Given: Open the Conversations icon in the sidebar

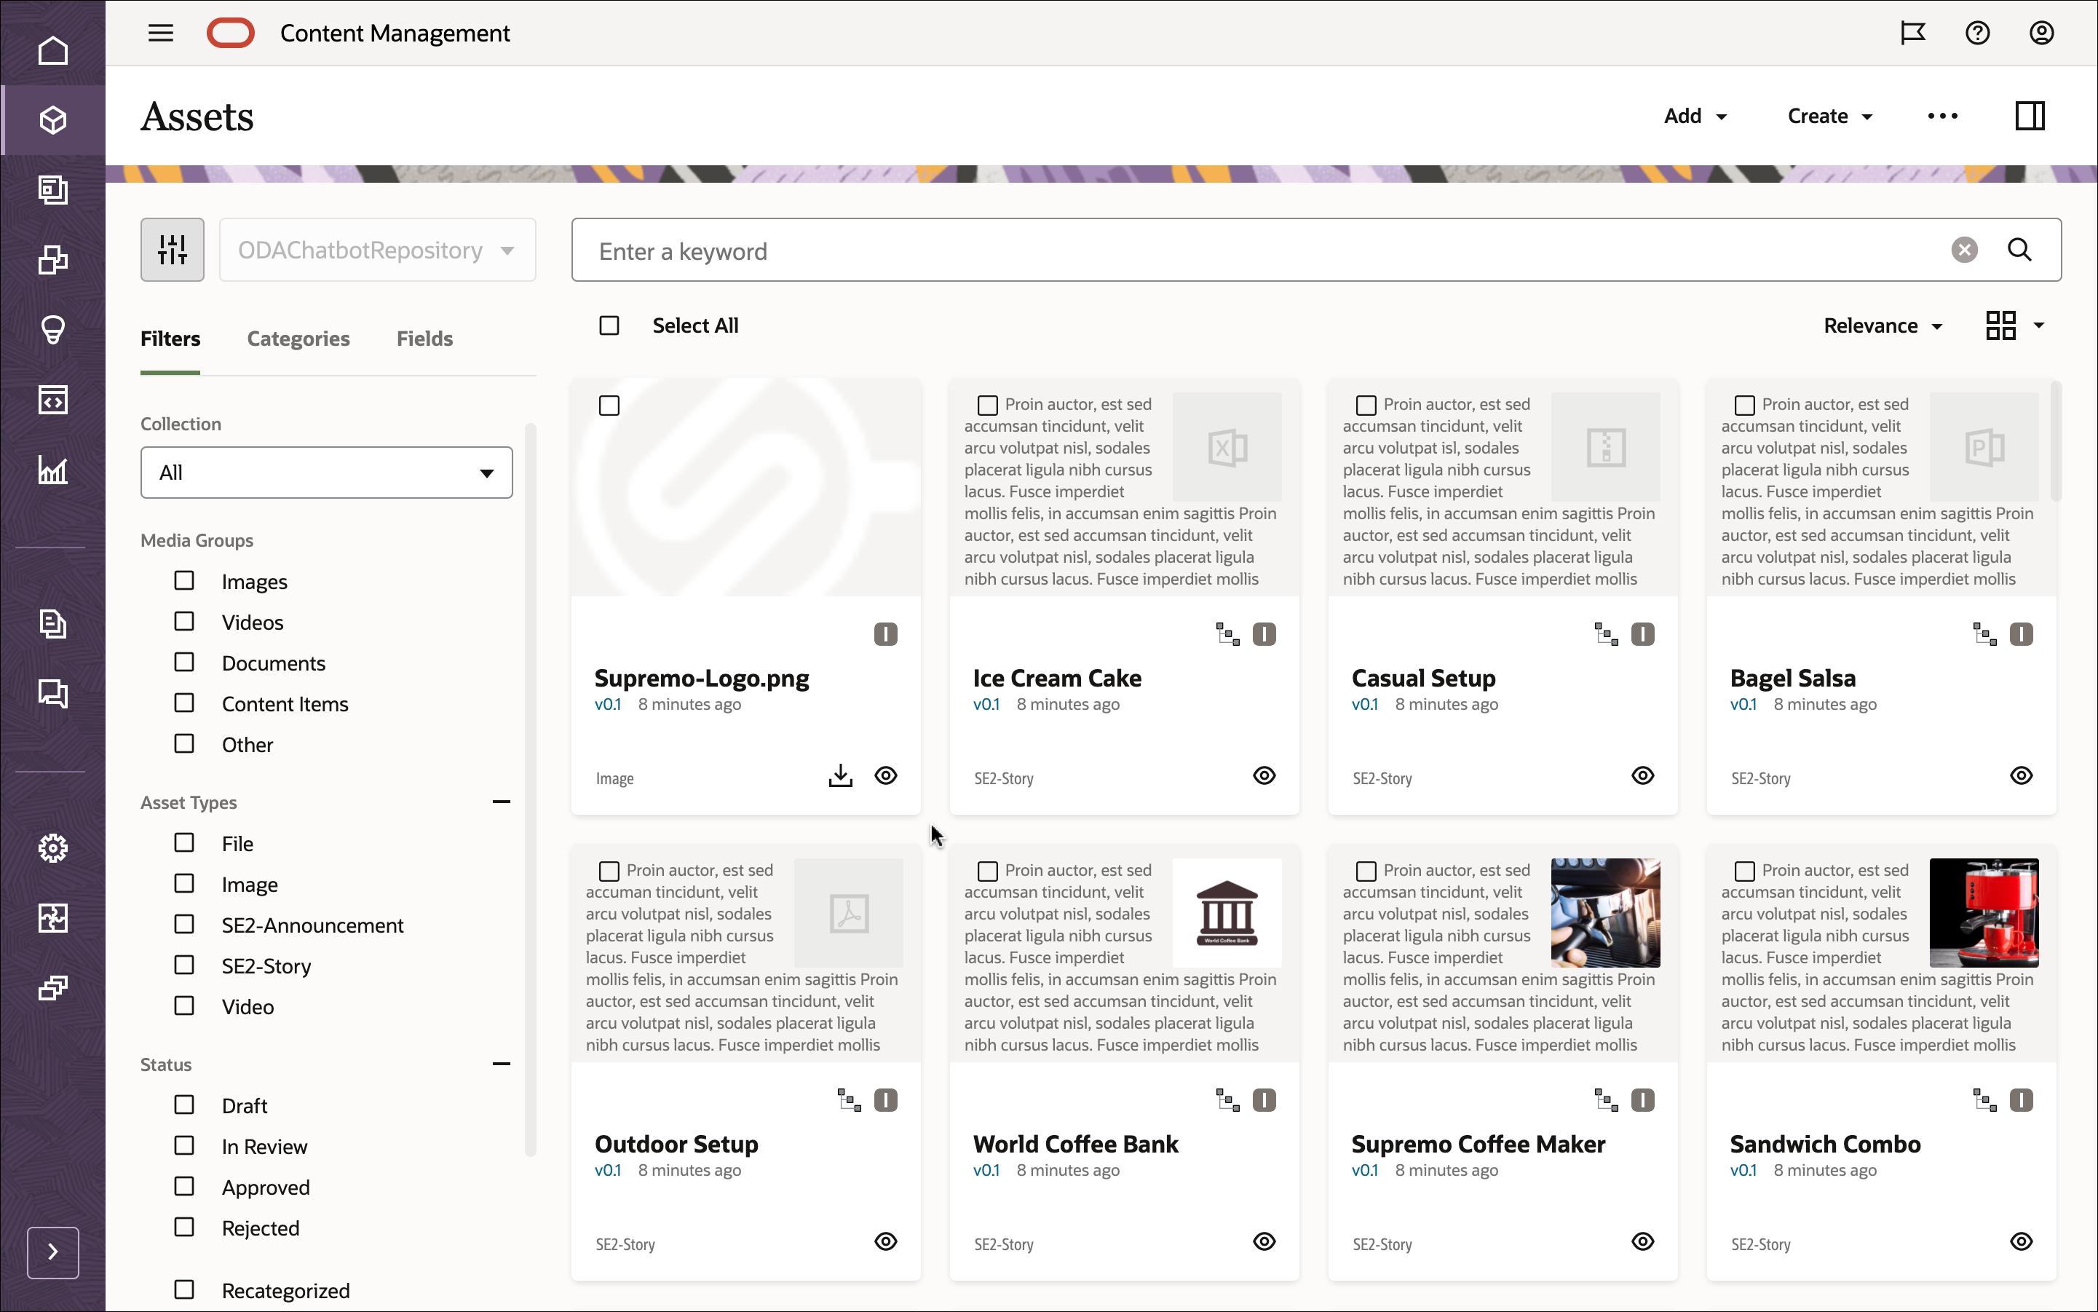Looking at the screenshot, I should coord(54,694).
